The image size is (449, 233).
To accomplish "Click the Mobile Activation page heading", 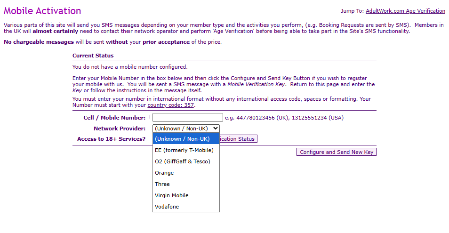I will (42, 11).
